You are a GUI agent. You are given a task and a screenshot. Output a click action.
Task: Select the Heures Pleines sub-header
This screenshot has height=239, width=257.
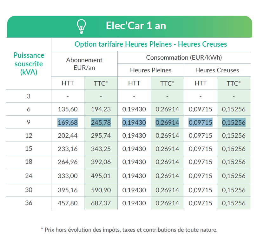point(151,70)
